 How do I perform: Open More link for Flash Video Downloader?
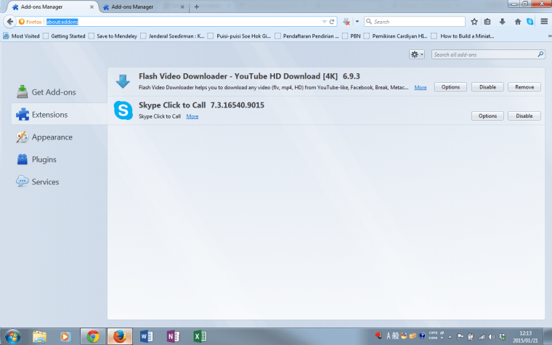(x=421, y=87)
